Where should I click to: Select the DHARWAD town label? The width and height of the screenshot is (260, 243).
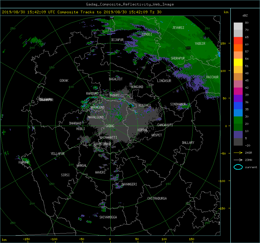pyautogui.click(x=75, y=123)
